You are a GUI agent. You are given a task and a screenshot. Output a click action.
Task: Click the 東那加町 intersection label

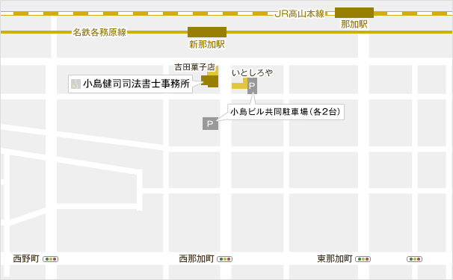(x=335, y=258)
